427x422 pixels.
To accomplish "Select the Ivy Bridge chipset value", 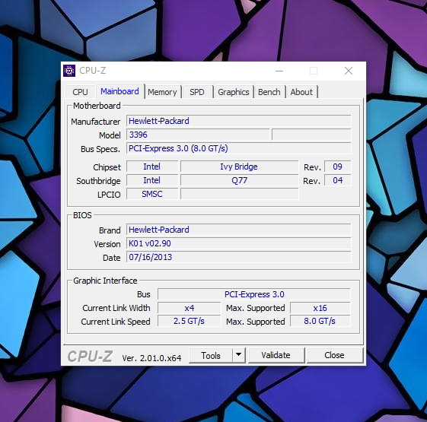I will [x=239, y=167].
